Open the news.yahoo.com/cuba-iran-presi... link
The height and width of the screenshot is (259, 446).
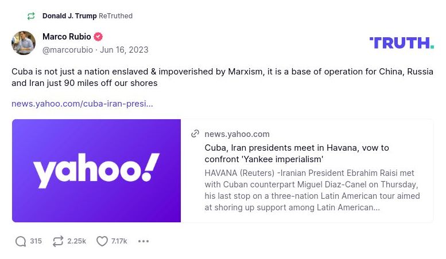82,104
